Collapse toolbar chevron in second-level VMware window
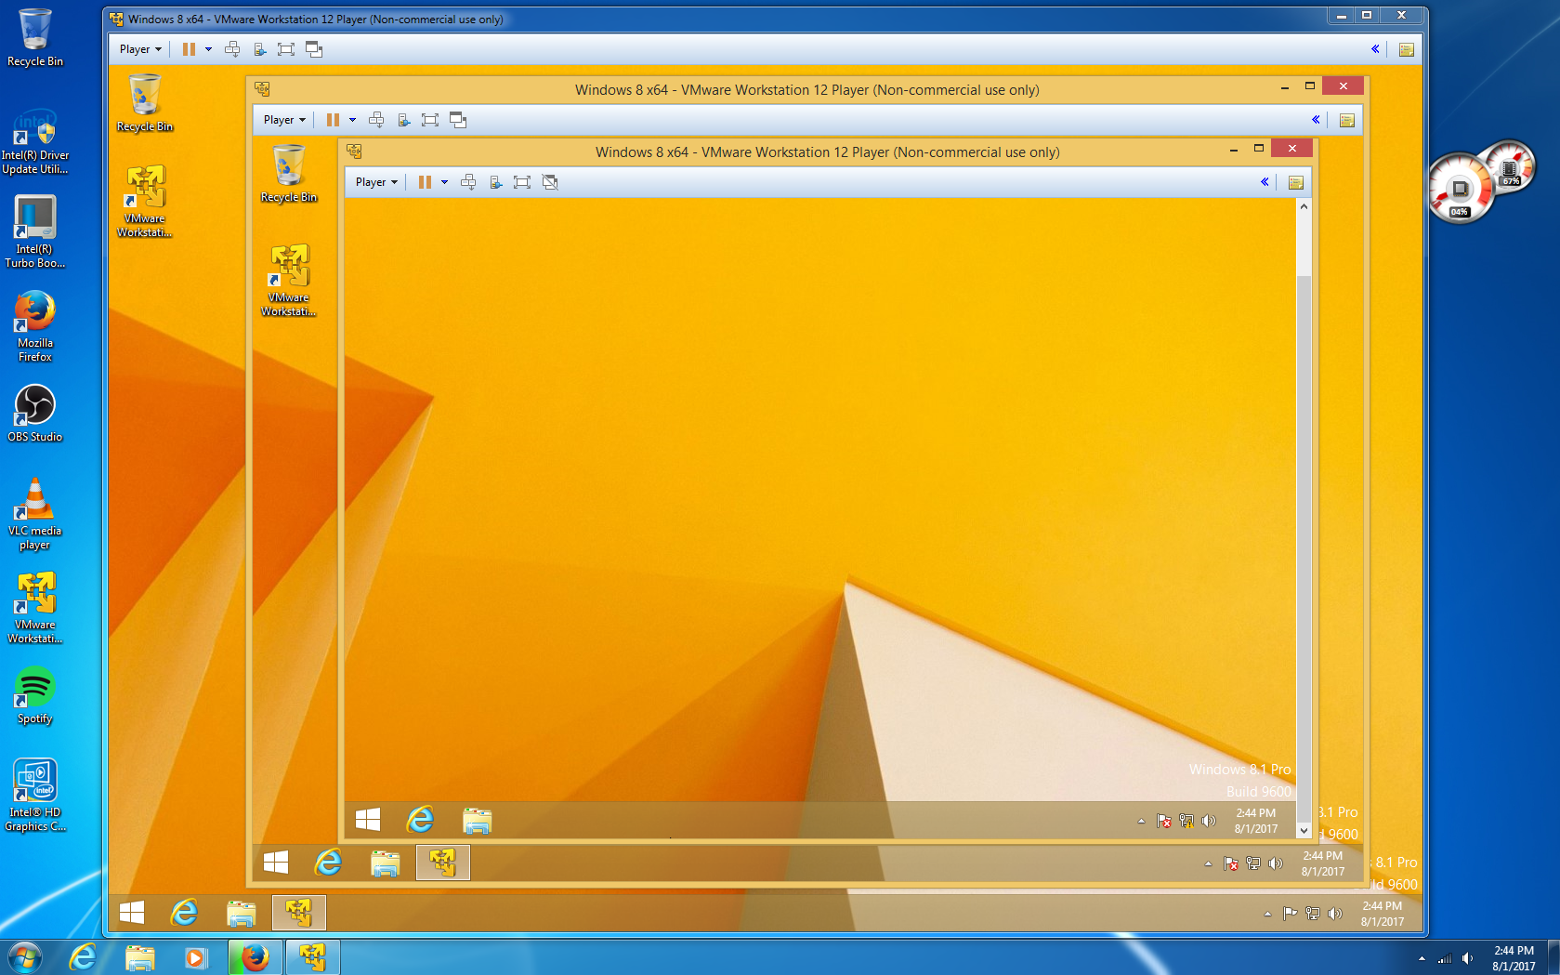The width and height of the screenshot is (1560, 975). pyautogui.click(x=1316, y=120)
